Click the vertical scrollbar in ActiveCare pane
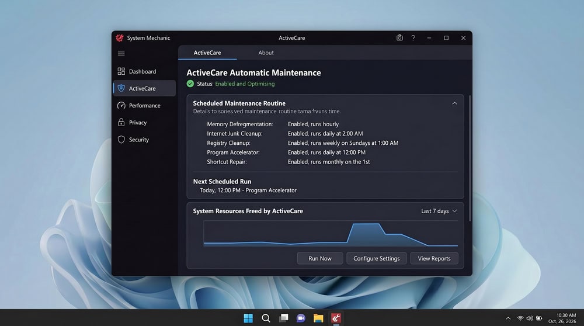This screenshot has width=584, height=326. 470,158
